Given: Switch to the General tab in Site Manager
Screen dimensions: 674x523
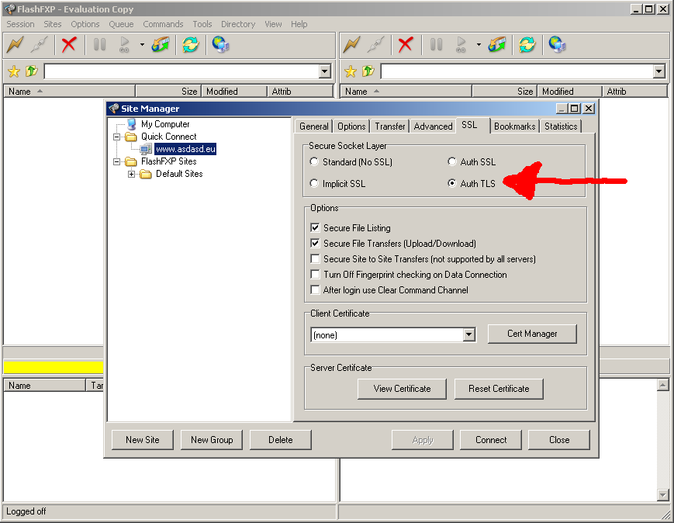Looking at the screenshot, I should tap(314, 126).
